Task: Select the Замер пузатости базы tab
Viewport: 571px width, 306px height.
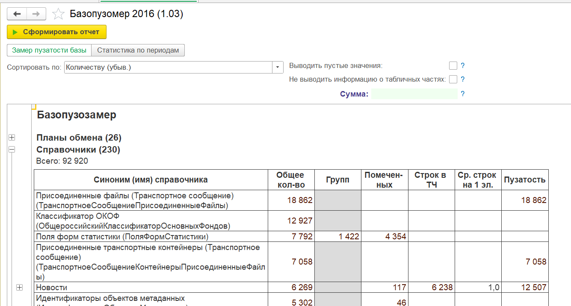Action: pyautogui.click(x=48, y=50)
